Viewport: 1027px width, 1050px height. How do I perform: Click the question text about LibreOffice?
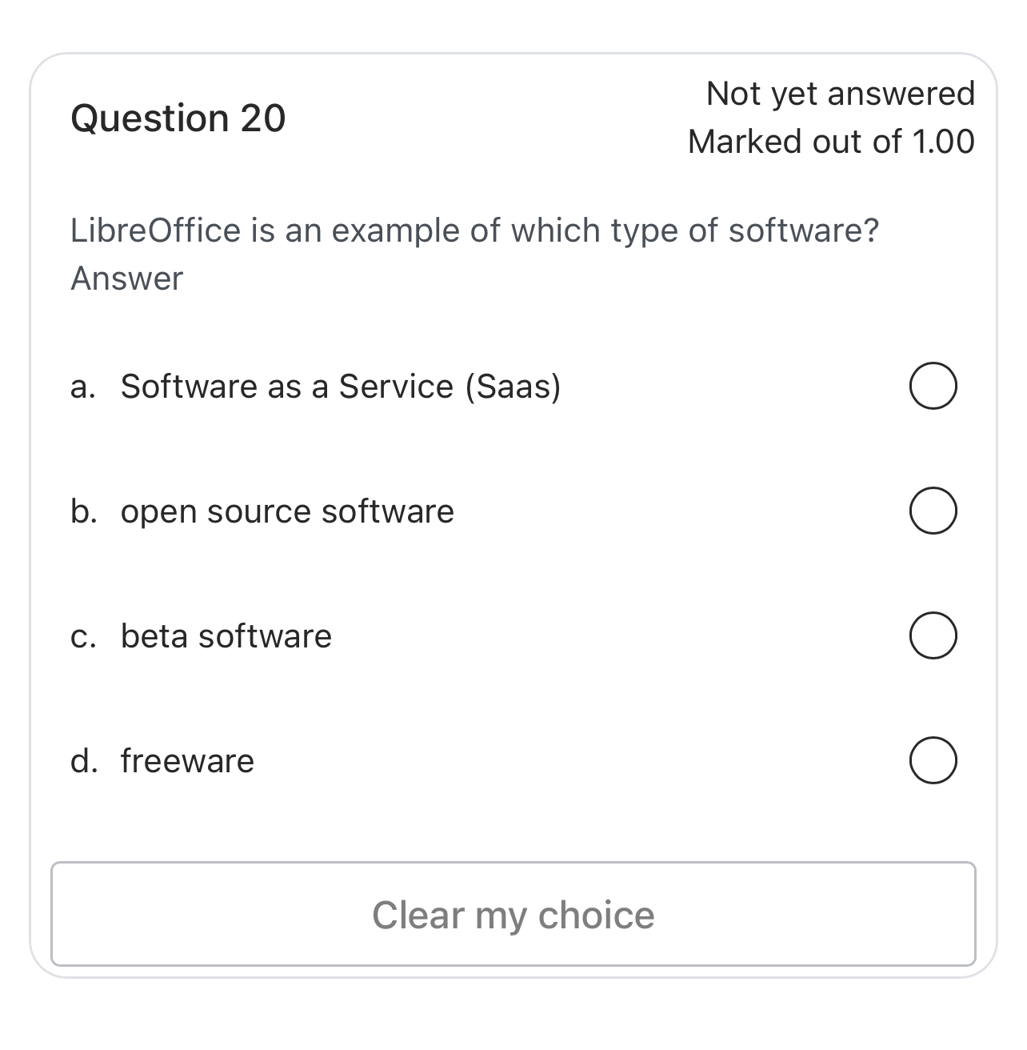[475, 230]
